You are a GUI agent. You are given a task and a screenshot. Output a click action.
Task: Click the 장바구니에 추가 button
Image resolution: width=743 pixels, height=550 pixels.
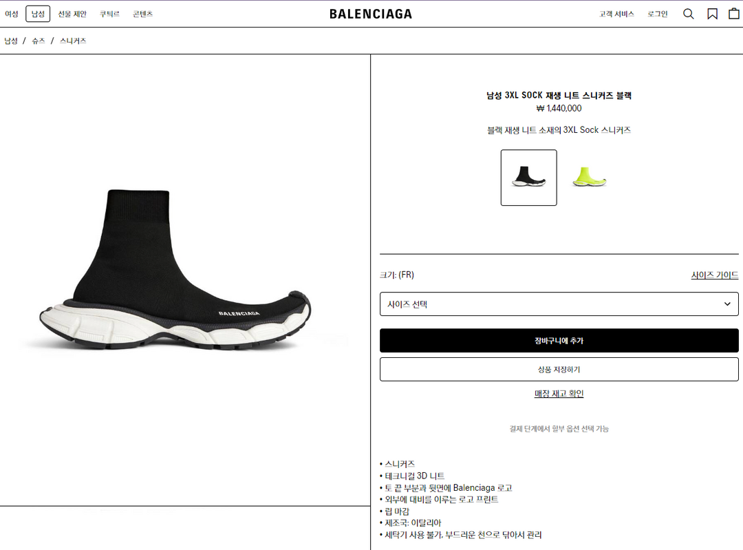click(x=559, y=341)
